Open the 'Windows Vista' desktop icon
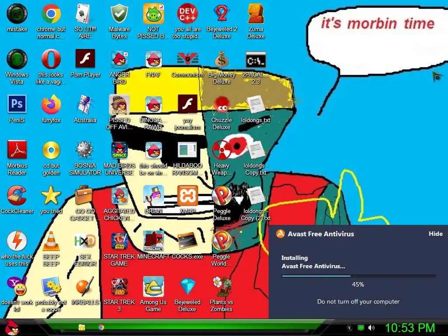 click(x=17, y=59)
